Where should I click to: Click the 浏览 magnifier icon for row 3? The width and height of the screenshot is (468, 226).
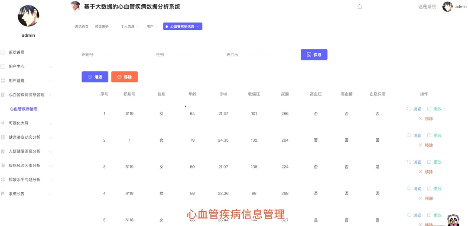[409, 162]
